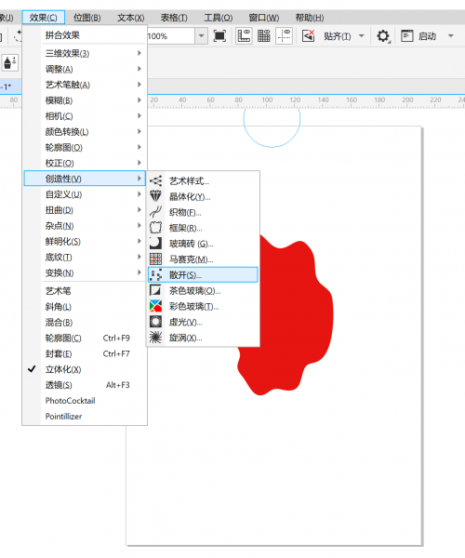Open the 虚光(V) vignette icon
This screenshot has height=558, width=465.
pyautogui.click(x=155, y=322)
